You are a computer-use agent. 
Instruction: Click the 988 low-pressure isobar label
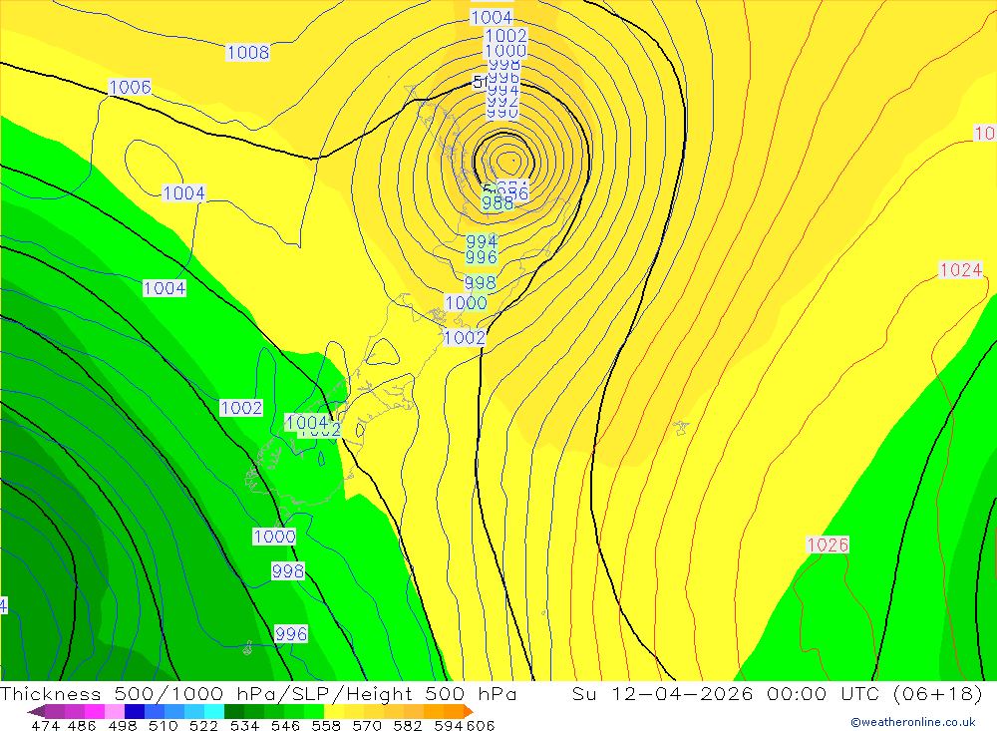498,203
